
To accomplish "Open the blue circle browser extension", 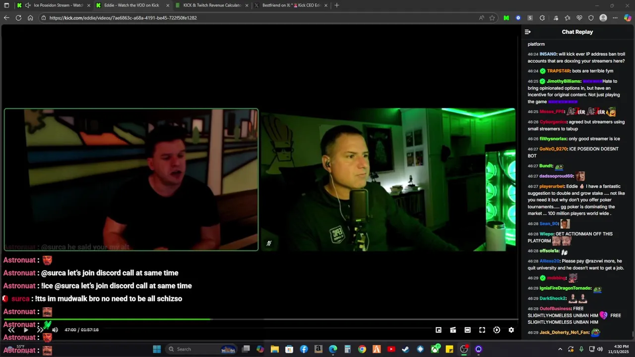I will [x=518, y=18].
